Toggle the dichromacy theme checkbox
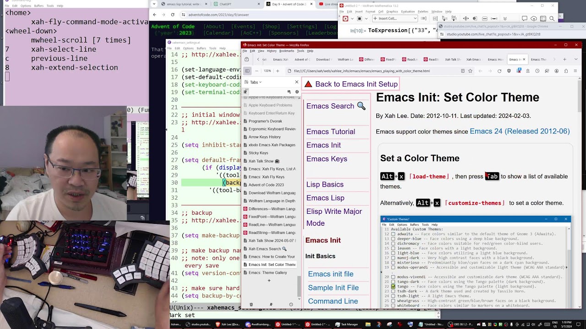Viewport: 586px width, 329px height. click(x=393, y=244)
